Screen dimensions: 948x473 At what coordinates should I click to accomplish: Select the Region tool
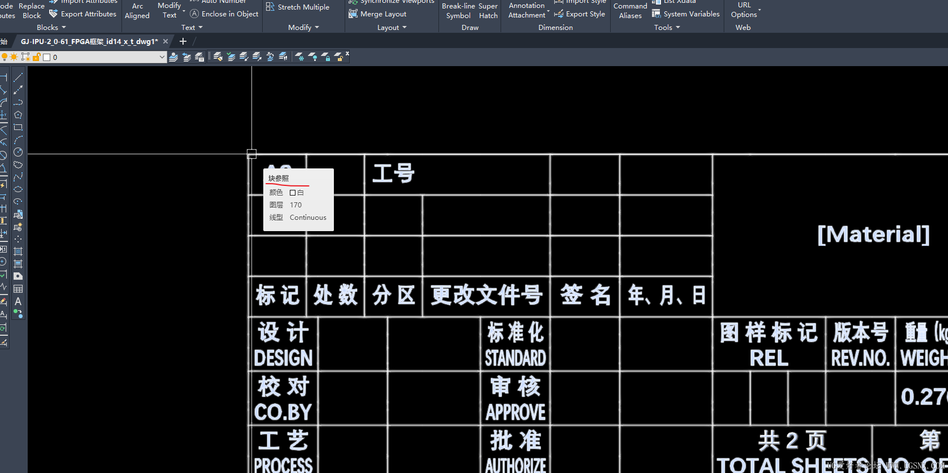tap(18, 276)
